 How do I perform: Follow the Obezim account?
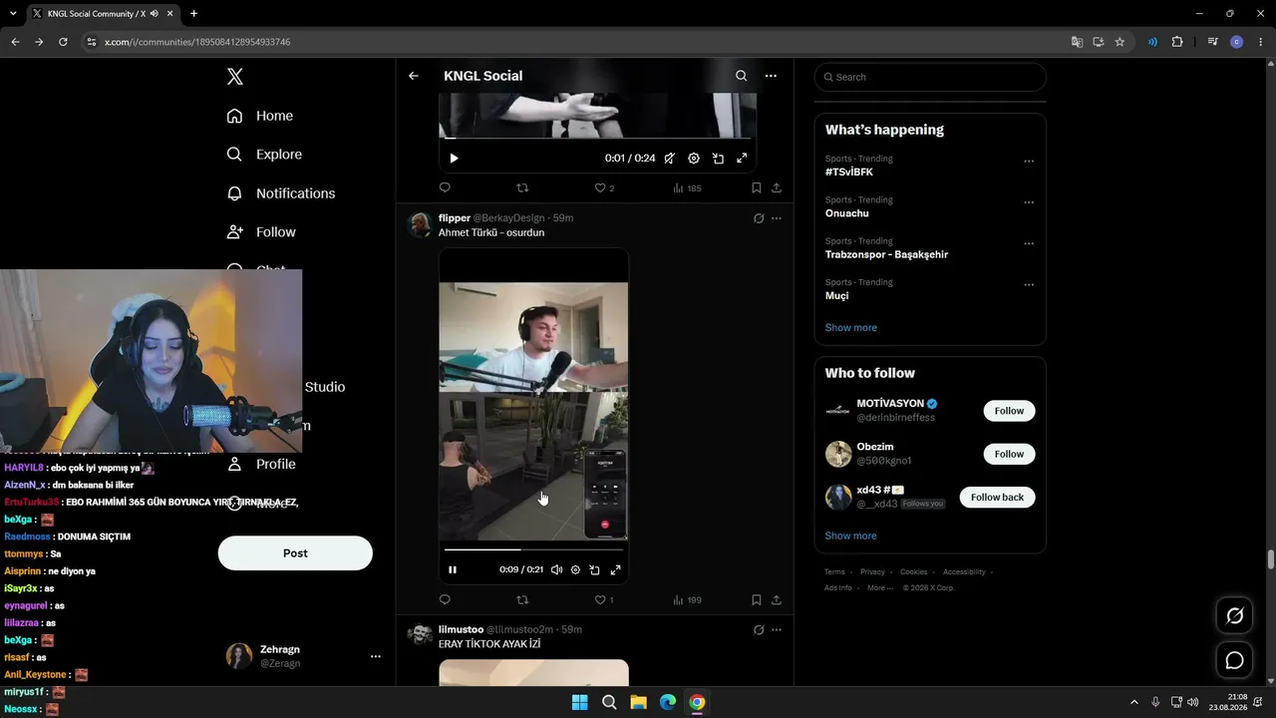(x=1009, y=454)
